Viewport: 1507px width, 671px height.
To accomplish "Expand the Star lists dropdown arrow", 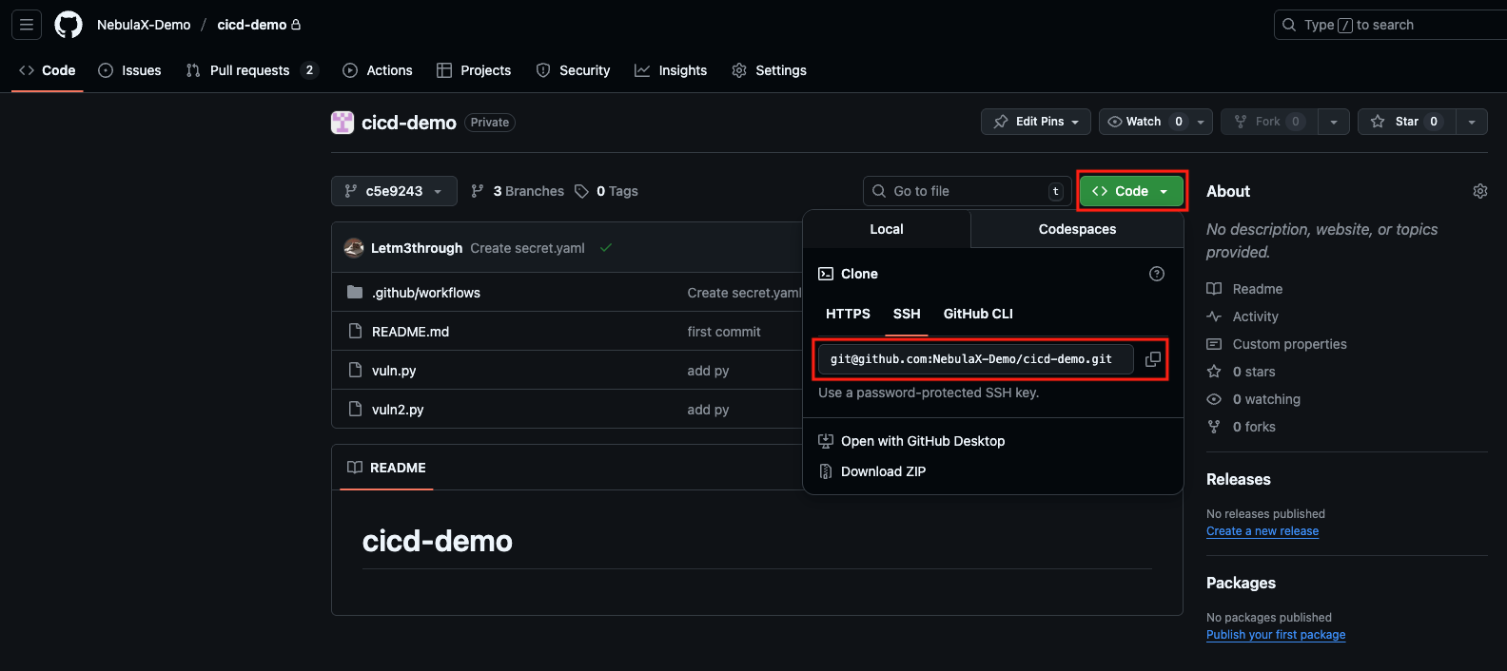I will point(1472,122).
